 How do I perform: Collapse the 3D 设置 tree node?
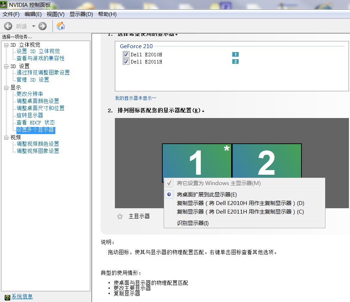[x=6, y=66]
